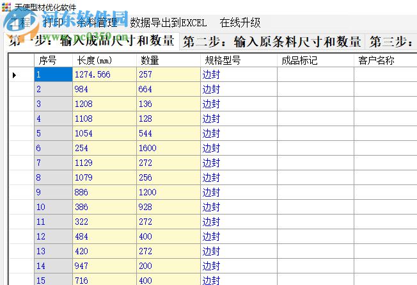
Task: Select sequence number cell 9
Action: 54,192
